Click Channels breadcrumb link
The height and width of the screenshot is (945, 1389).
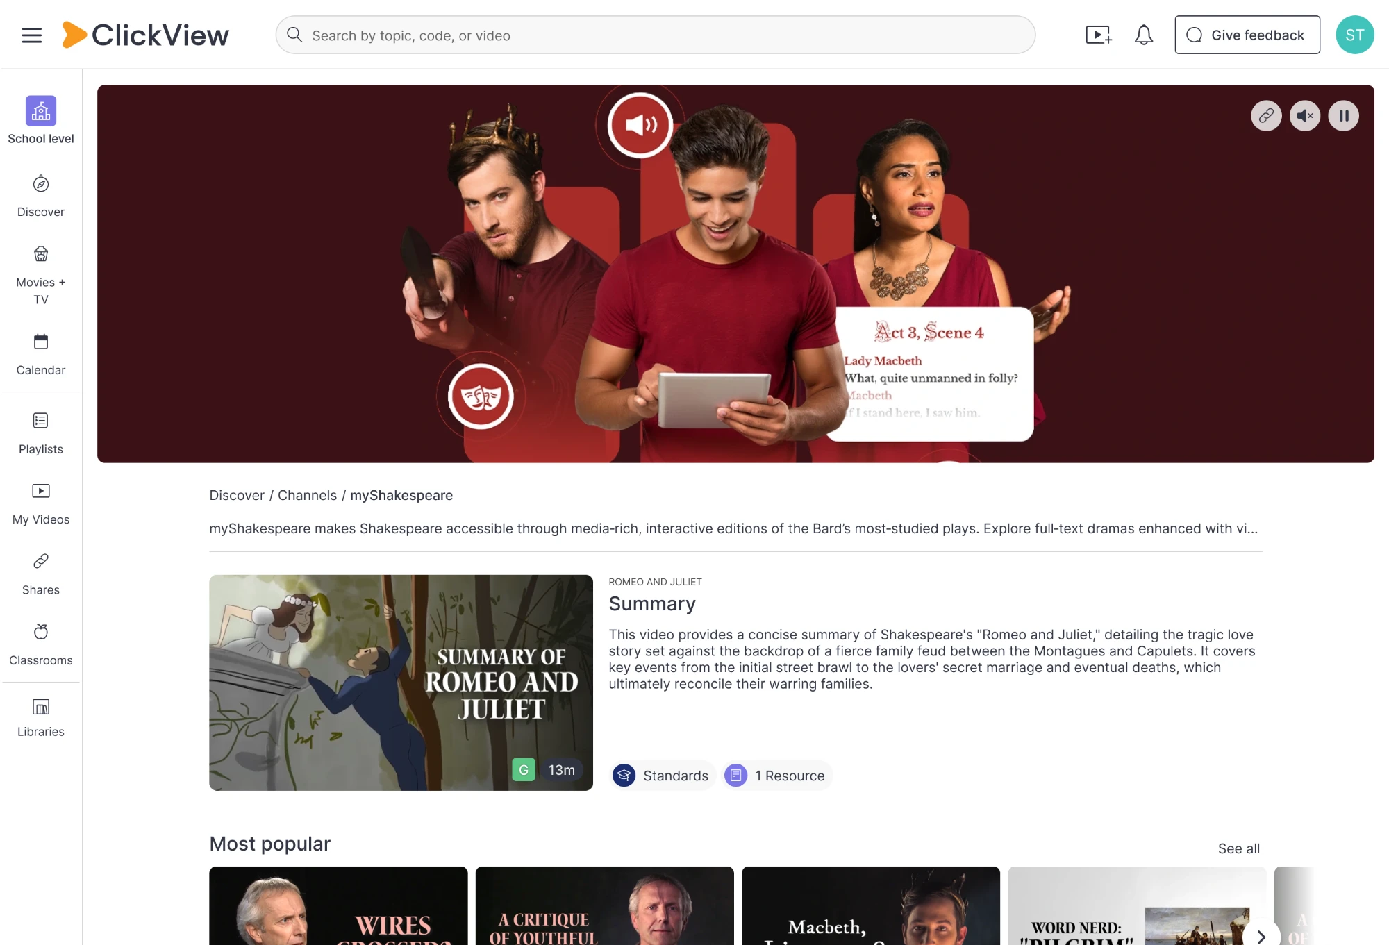[x=307, y=495]
